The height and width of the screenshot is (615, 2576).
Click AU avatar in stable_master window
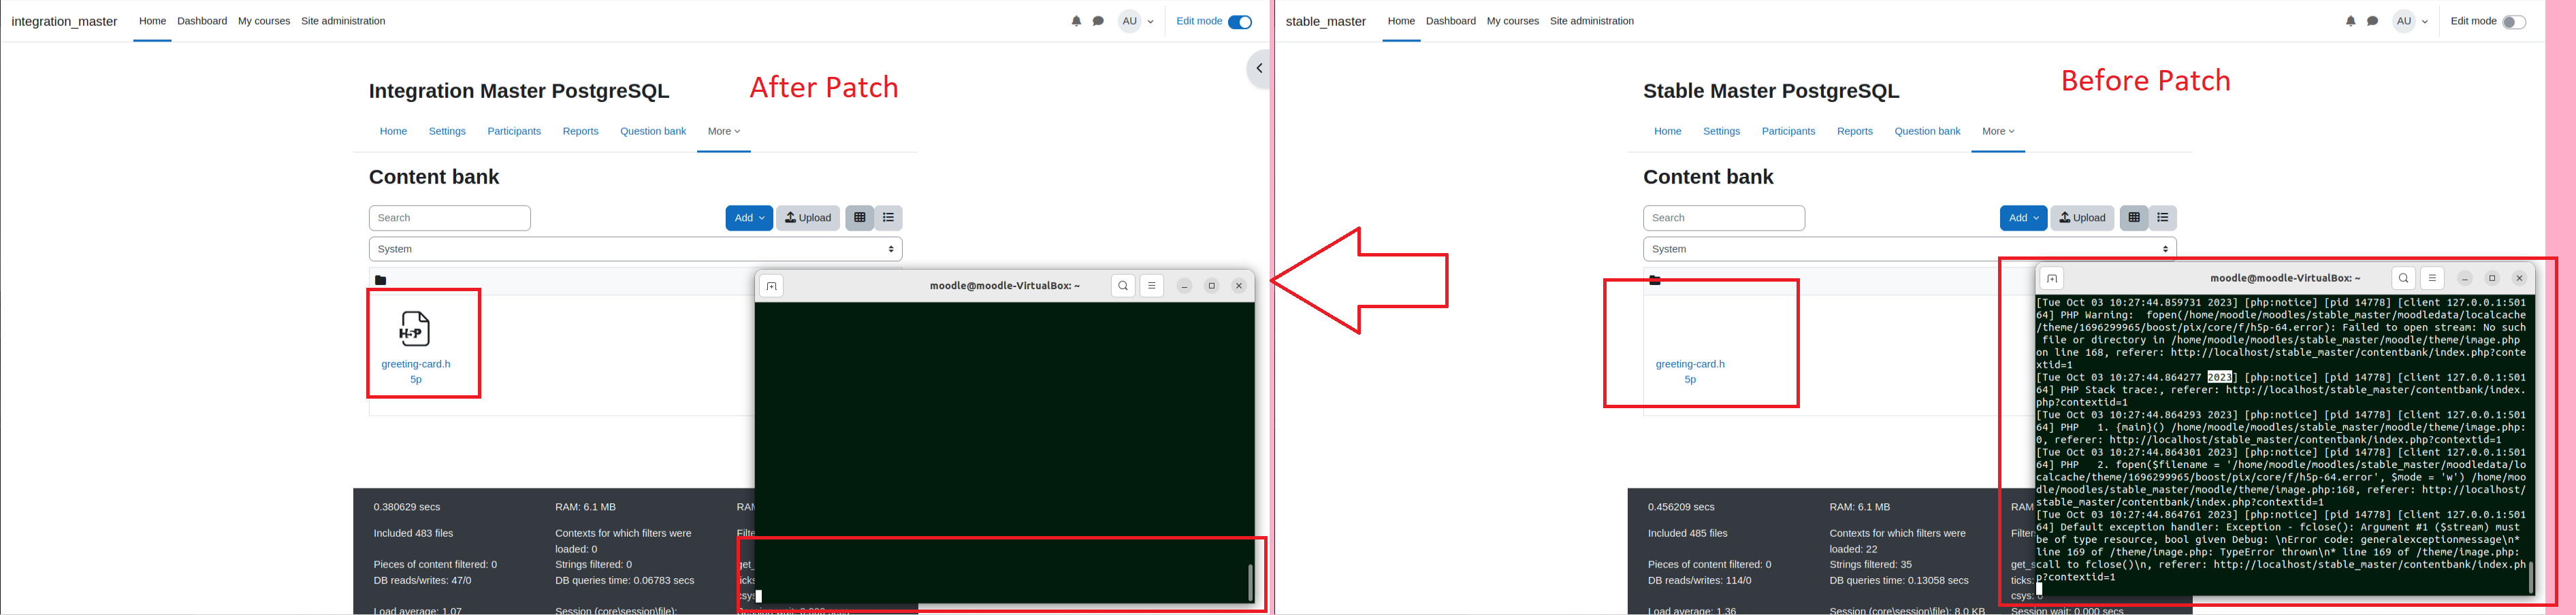(x=2403, y=21)
